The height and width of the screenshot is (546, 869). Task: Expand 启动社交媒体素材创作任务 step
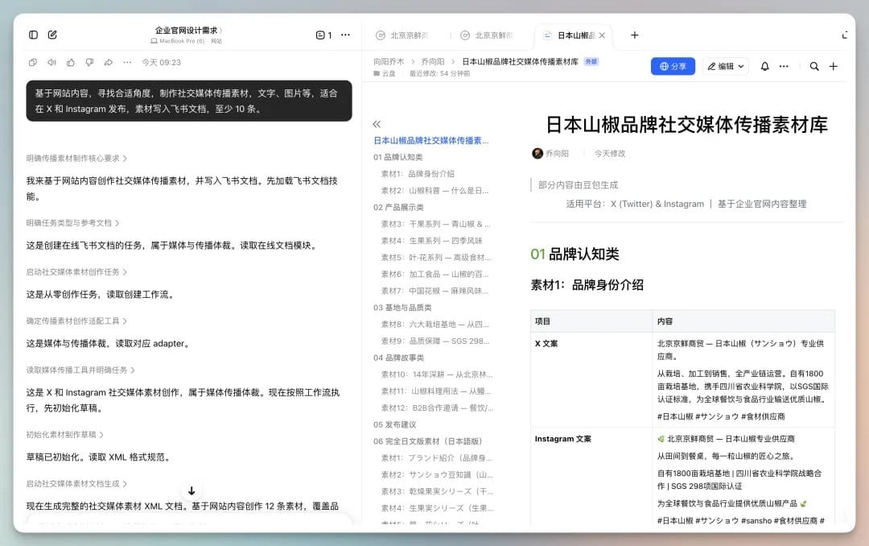click(x=76, y=272)
